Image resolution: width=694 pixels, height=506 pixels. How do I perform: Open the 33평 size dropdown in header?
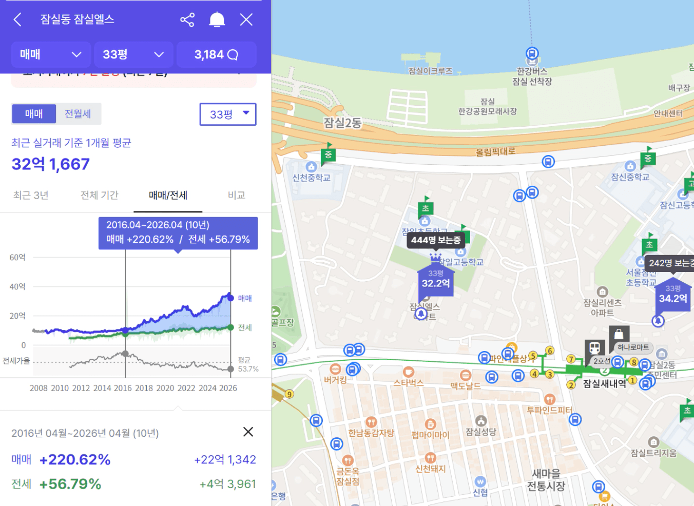(x=133, y=54)
